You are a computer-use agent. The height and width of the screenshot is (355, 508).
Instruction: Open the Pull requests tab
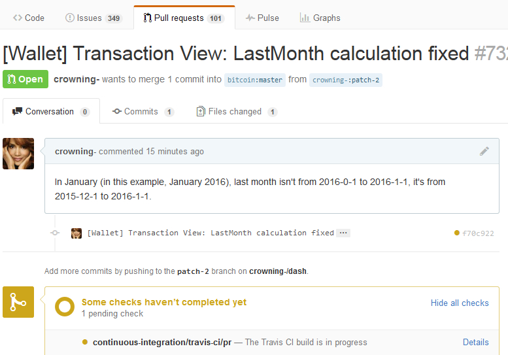[184, 18]
